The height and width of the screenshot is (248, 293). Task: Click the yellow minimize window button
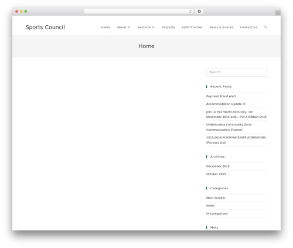[x=21, y=11]
